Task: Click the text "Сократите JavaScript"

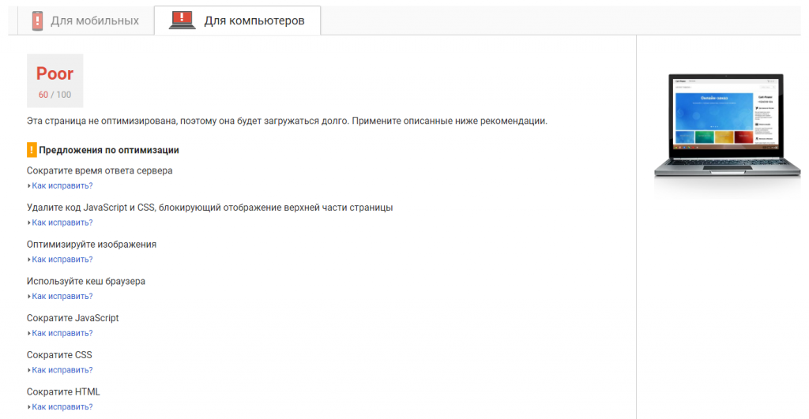Action: click(x=73, y=318)
